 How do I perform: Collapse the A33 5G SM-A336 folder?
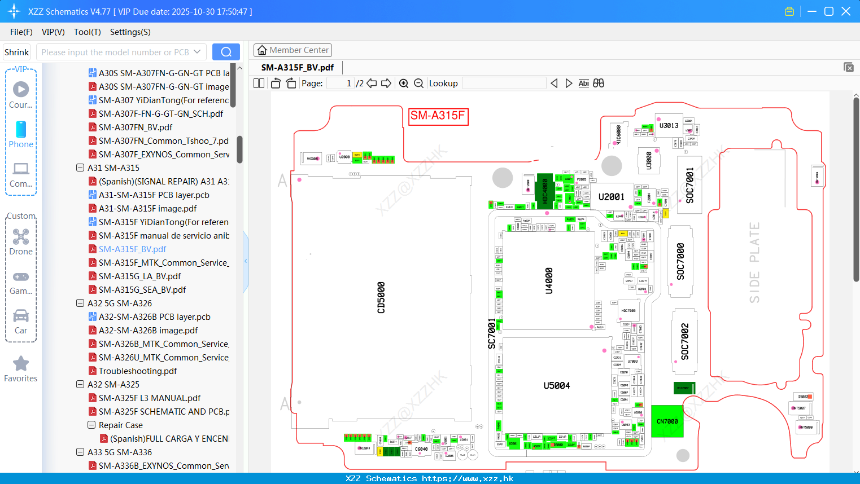[x=80, y=452]
